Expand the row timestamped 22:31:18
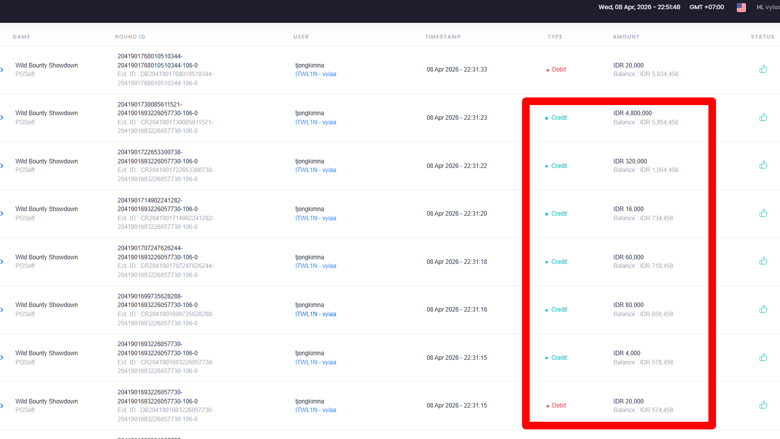 pos(2,262)
